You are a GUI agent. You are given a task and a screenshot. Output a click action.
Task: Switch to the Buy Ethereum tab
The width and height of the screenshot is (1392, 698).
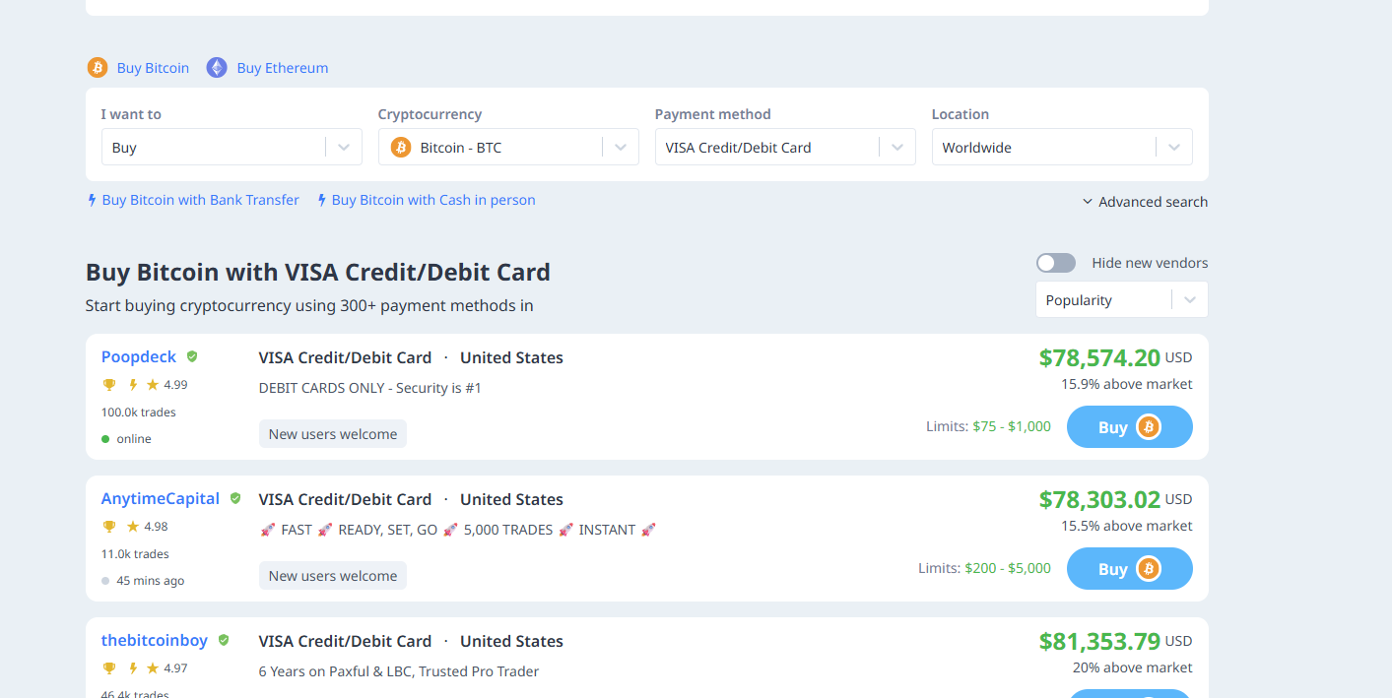click(283, 68)
